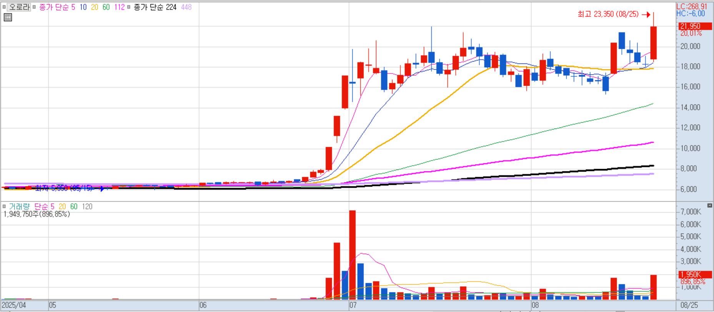This screenshot has height=312, width=714.
Task: Select the orange 20 price moving average label
Action: pos(95,7)
